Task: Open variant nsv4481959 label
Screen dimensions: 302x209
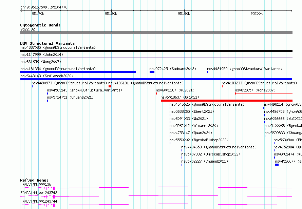Action: point(245,69)
